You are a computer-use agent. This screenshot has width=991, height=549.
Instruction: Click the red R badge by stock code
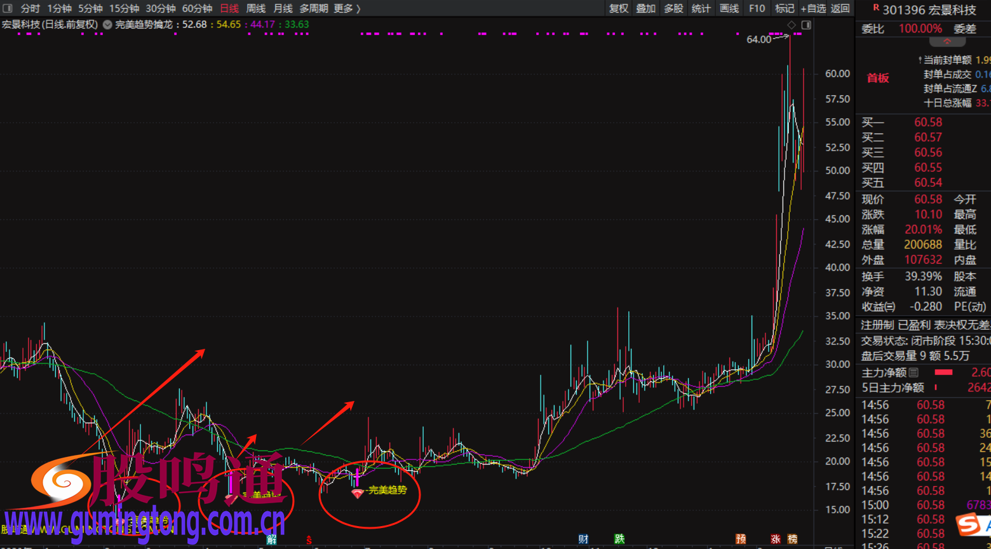coord(876,8)
